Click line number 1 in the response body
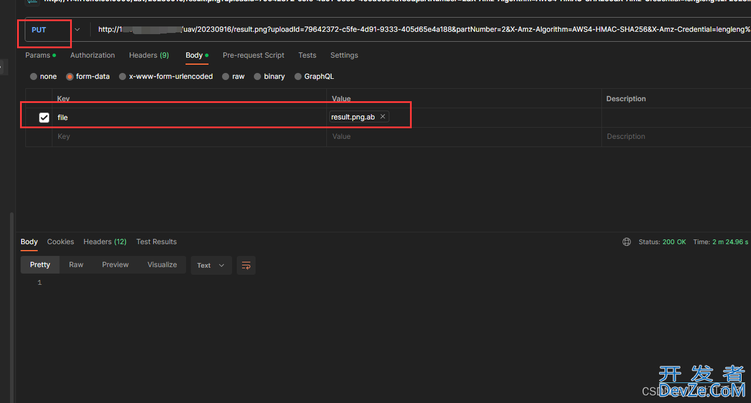This screenshot has height=403, width=751. (39, 283)
